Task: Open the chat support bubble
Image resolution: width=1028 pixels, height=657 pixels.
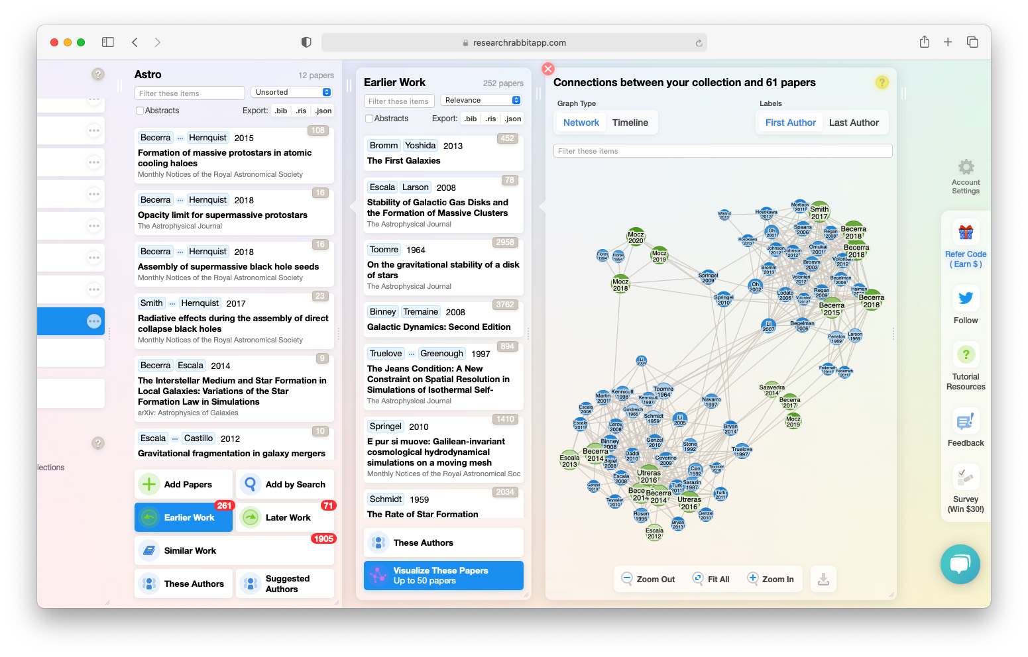Action: pyautogui.click(x=960, y=564)
